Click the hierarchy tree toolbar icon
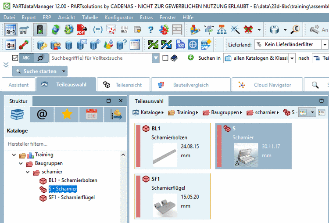 (x=222, y=29)
